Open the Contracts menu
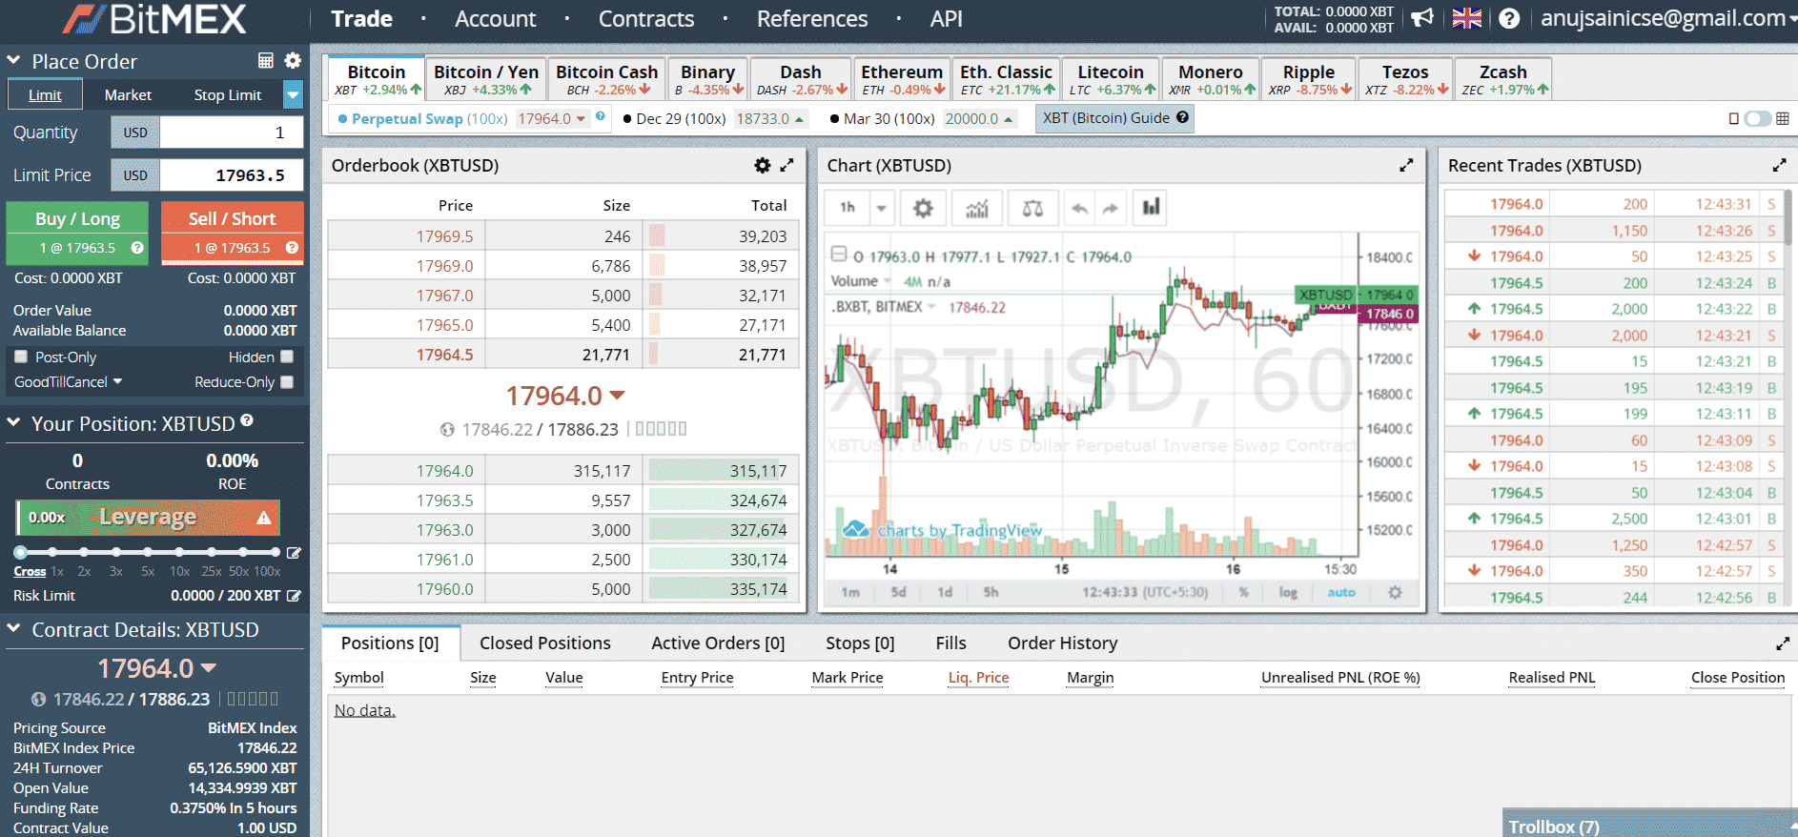The image size is (1798, 837). click(x=646, y=18)
